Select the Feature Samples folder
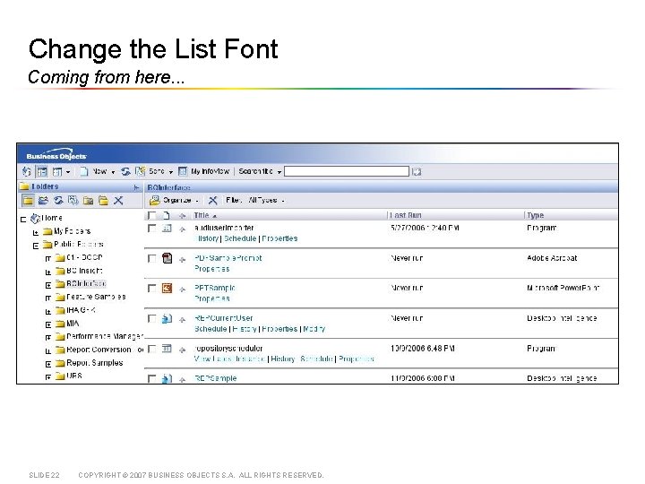The height and width of the screenshot is (484, 645). click(96, 297)
